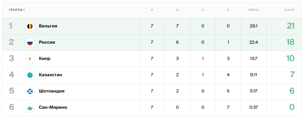Select the Казахстан team name
Image resolution: width=304 pixels, height=117 pixels.
tap(51, 75)
